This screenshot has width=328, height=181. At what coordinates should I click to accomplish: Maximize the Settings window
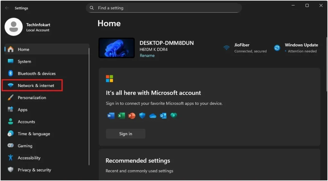[307, 5]
